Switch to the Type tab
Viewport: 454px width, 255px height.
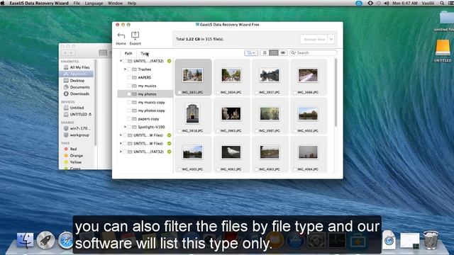pyautogui.click(x=145, y=54)
